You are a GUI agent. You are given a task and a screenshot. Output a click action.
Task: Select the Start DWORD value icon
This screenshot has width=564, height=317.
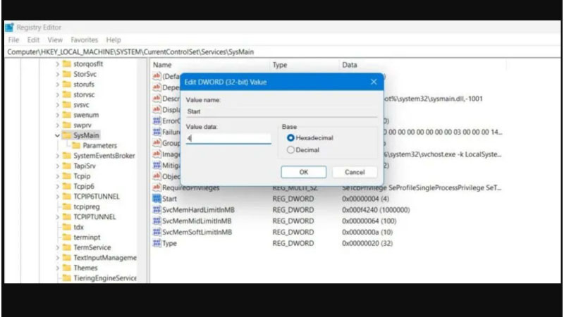(157, 199)
